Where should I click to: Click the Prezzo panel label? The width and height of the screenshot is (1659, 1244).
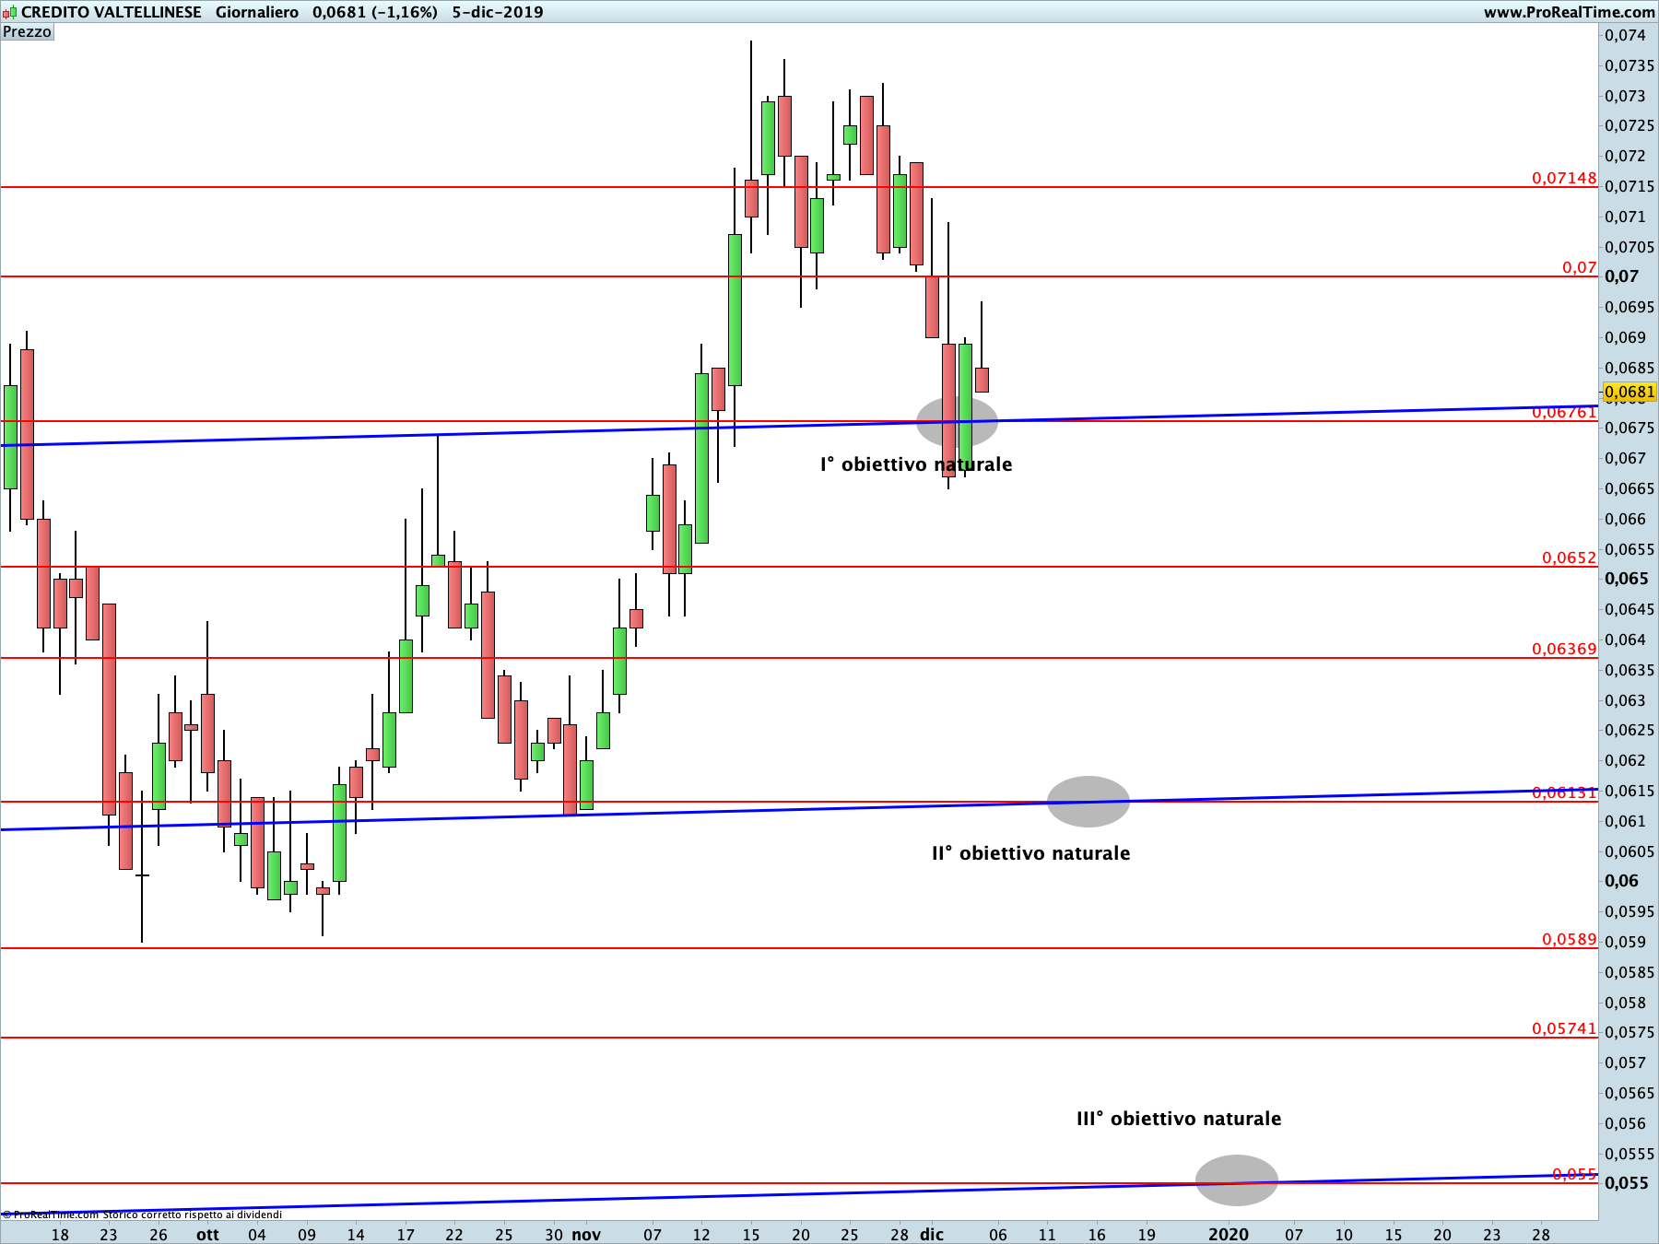coord(28,32)
